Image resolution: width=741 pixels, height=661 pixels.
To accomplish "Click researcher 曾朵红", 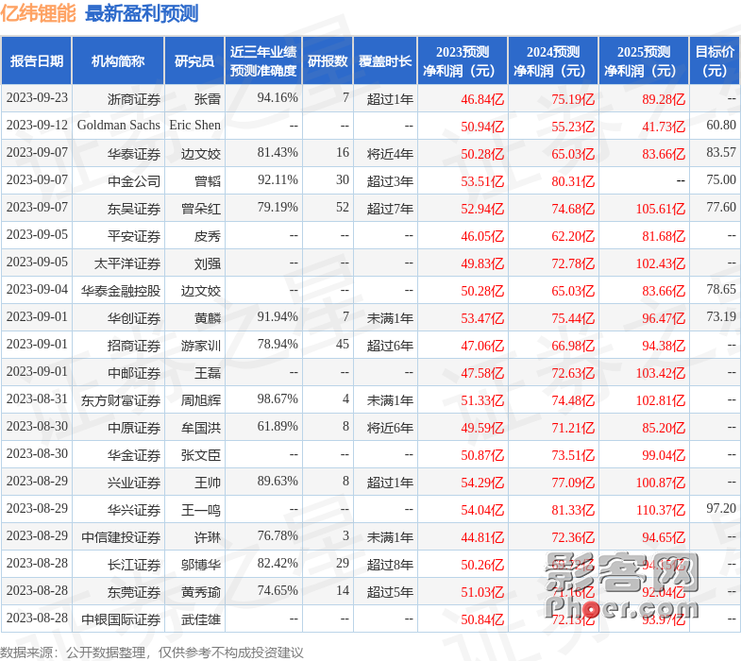I will pyautogui.click(x=200, y=209).
